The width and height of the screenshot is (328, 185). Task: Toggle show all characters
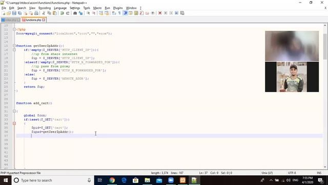(119, 13)
